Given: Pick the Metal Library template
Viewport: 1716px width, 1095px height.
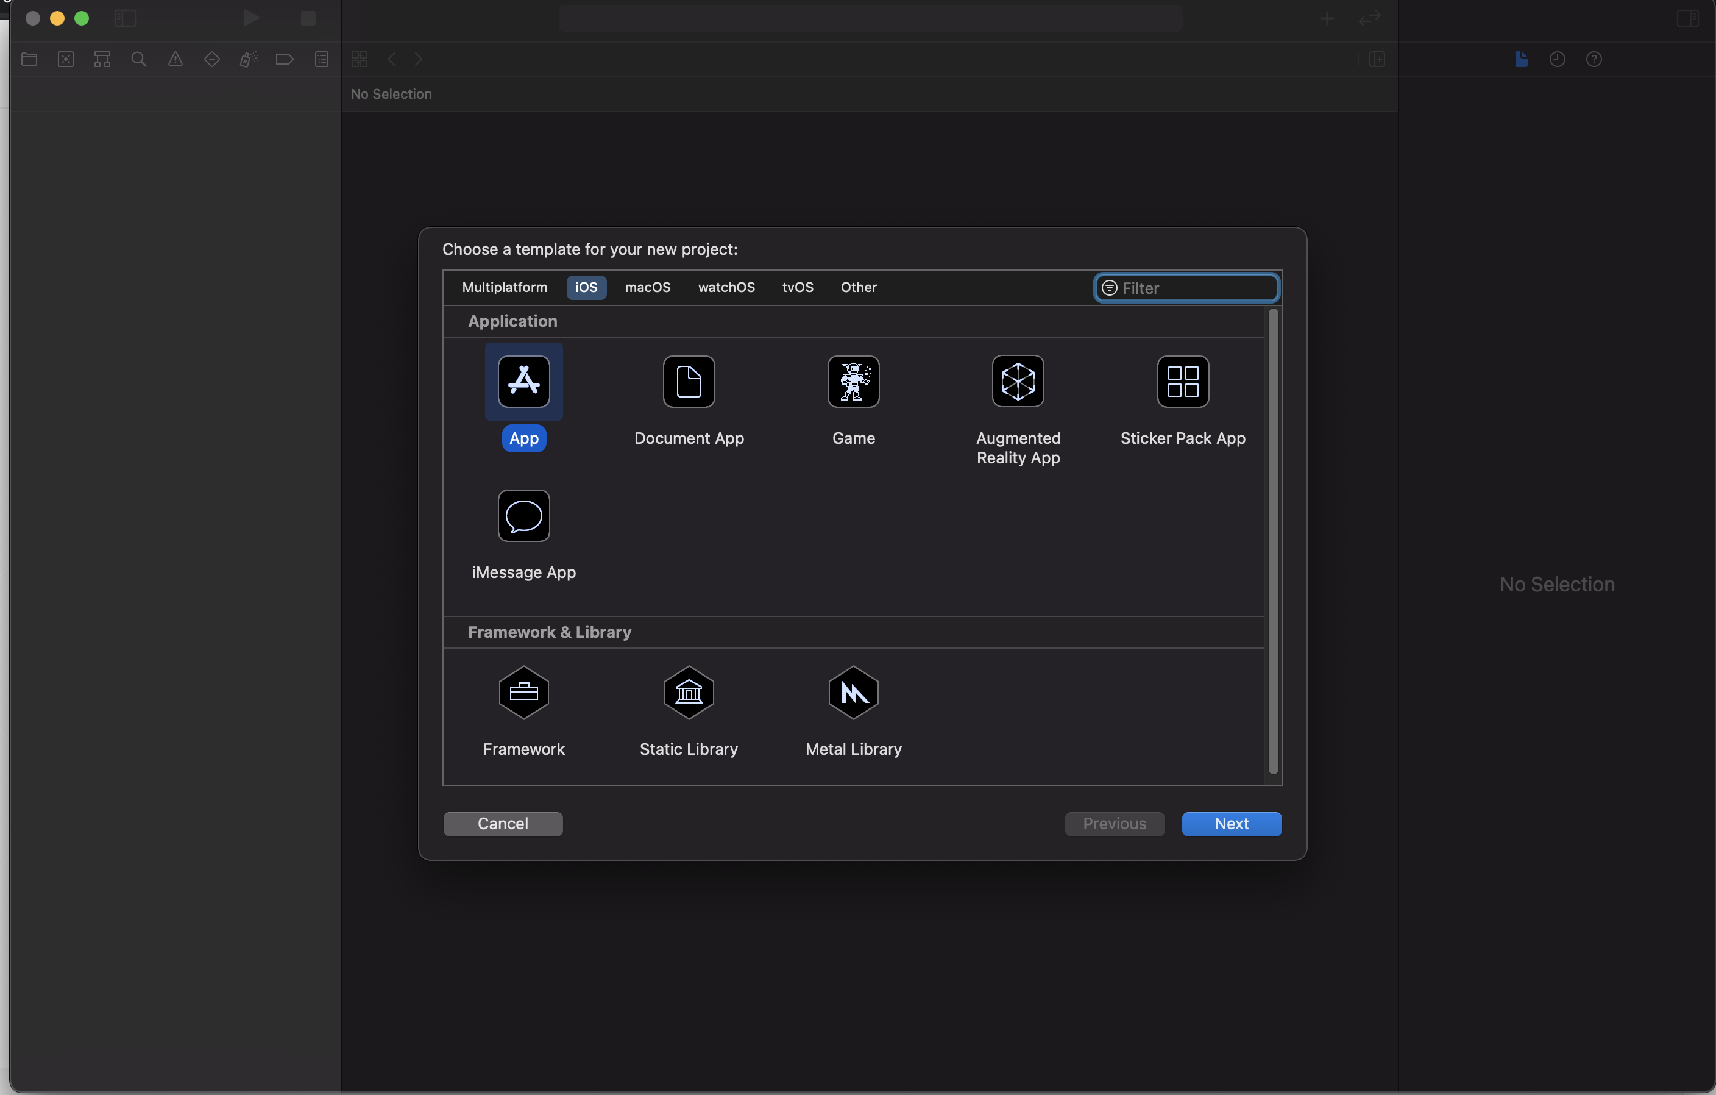Looking at the screenshot, I should pos(853,692).
